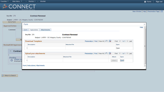Click Last in Upload your attachments navigation
Viewport: 164px width, 92px height.
[130, 53]
